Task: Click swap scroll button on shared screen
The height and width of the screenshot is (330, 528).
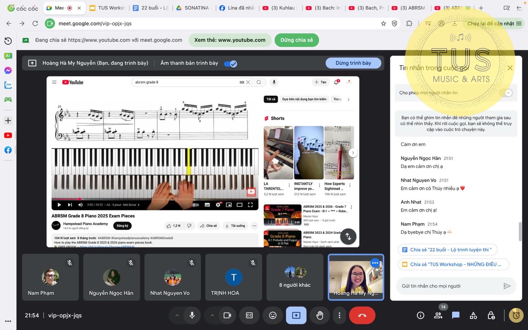Action: 348,236
